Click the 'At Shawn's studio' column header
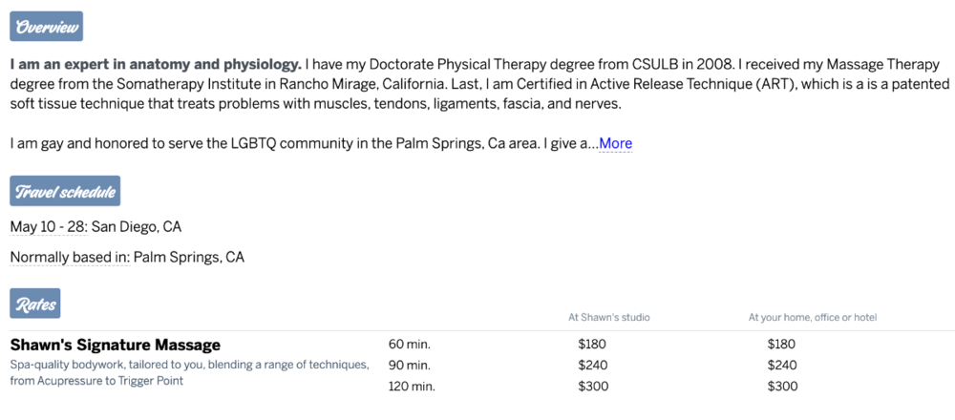The height and width of the screenshot is (420, 955). click(x=609, y=317)
